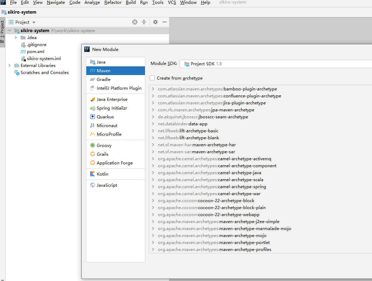Viewport: 372px width, 281px height.
Task: Expand camel-archetype-activemq entry
Action: pos(153,158)
